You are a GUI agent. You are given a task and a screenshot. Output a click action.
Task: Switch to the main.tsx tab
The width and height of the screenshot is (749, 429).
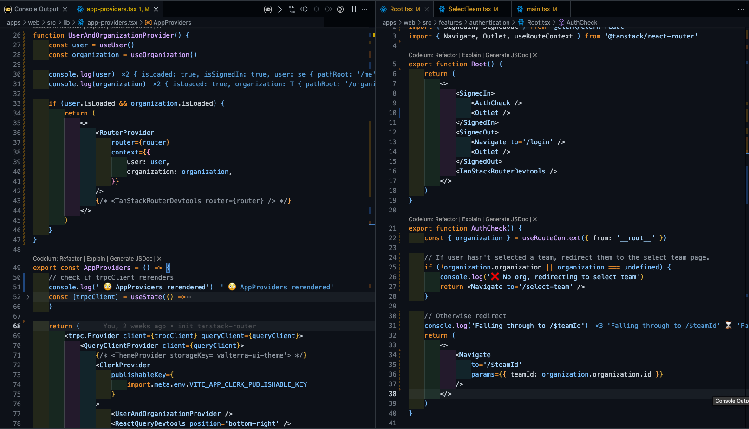(x=538, y=9)
